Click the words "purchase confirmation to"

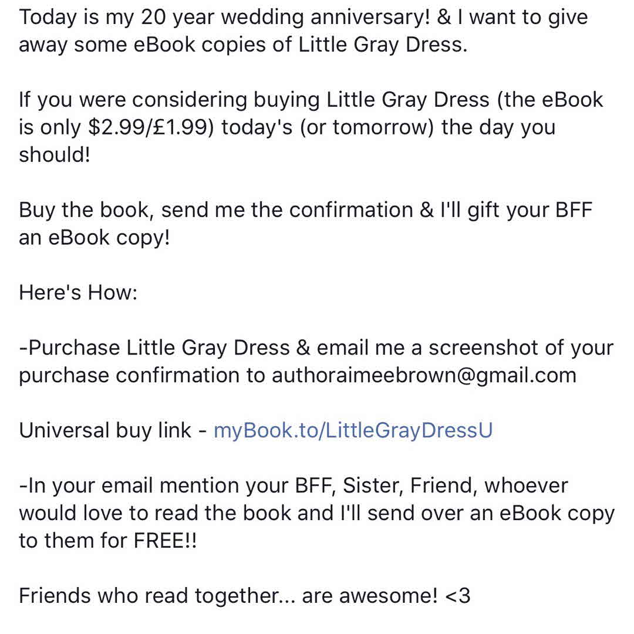[142, 376]
